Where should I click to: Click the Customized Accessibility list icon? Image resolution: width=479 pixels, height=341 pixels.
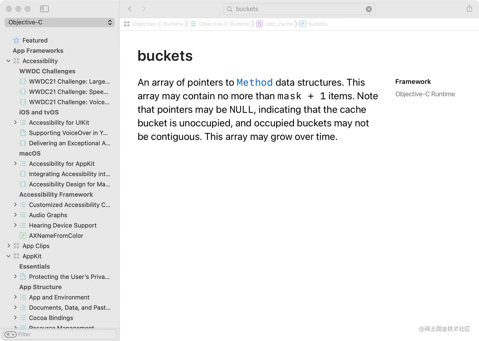pos(23,205)
